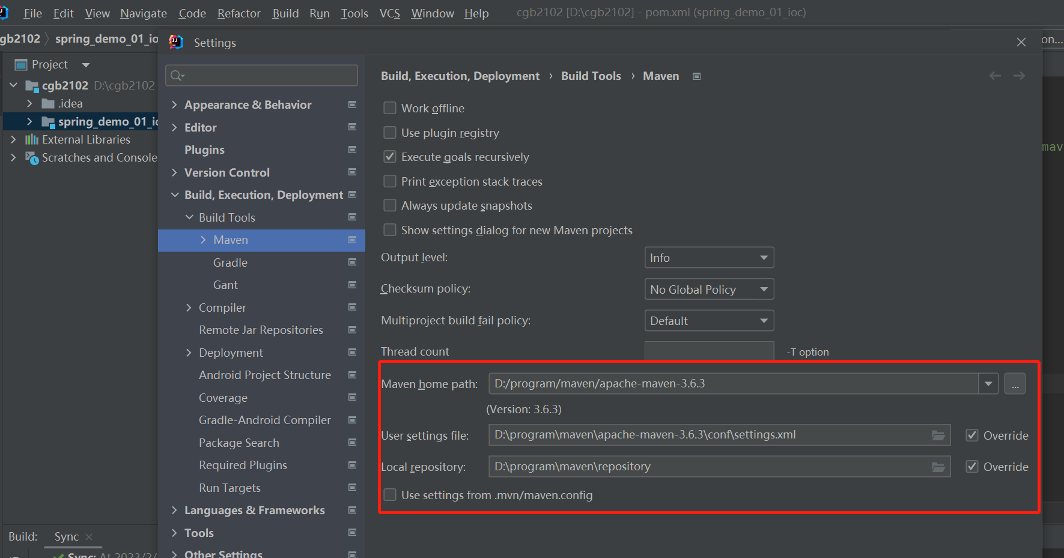Select Required Plugins settings page
The image size is (1064, 558).
pyautogui.click(x=243, y=465)
